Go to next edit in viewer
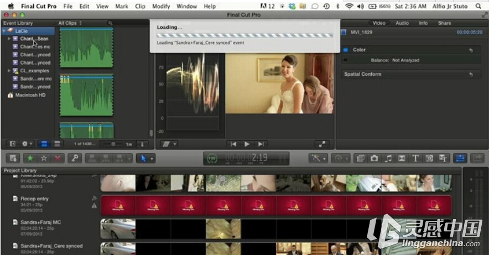Screen dimensions: 489x255 coord(261,144)
